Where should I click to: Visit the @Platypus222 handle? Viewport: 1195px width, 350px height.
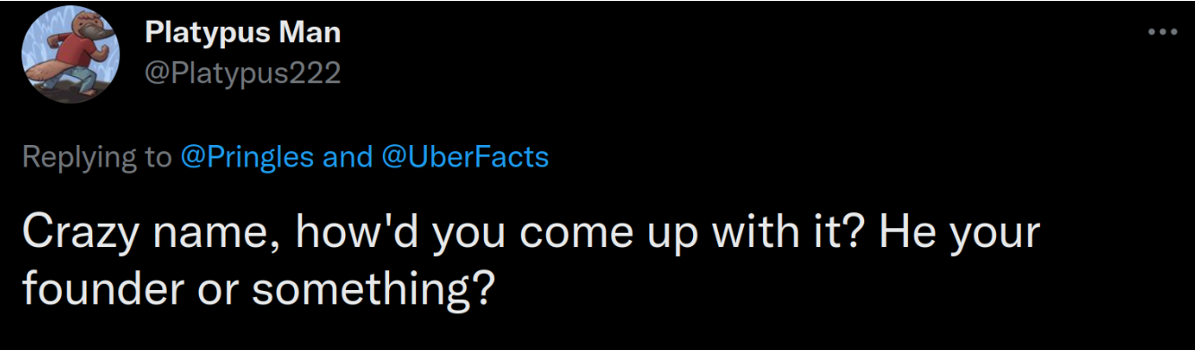point(242,73)
